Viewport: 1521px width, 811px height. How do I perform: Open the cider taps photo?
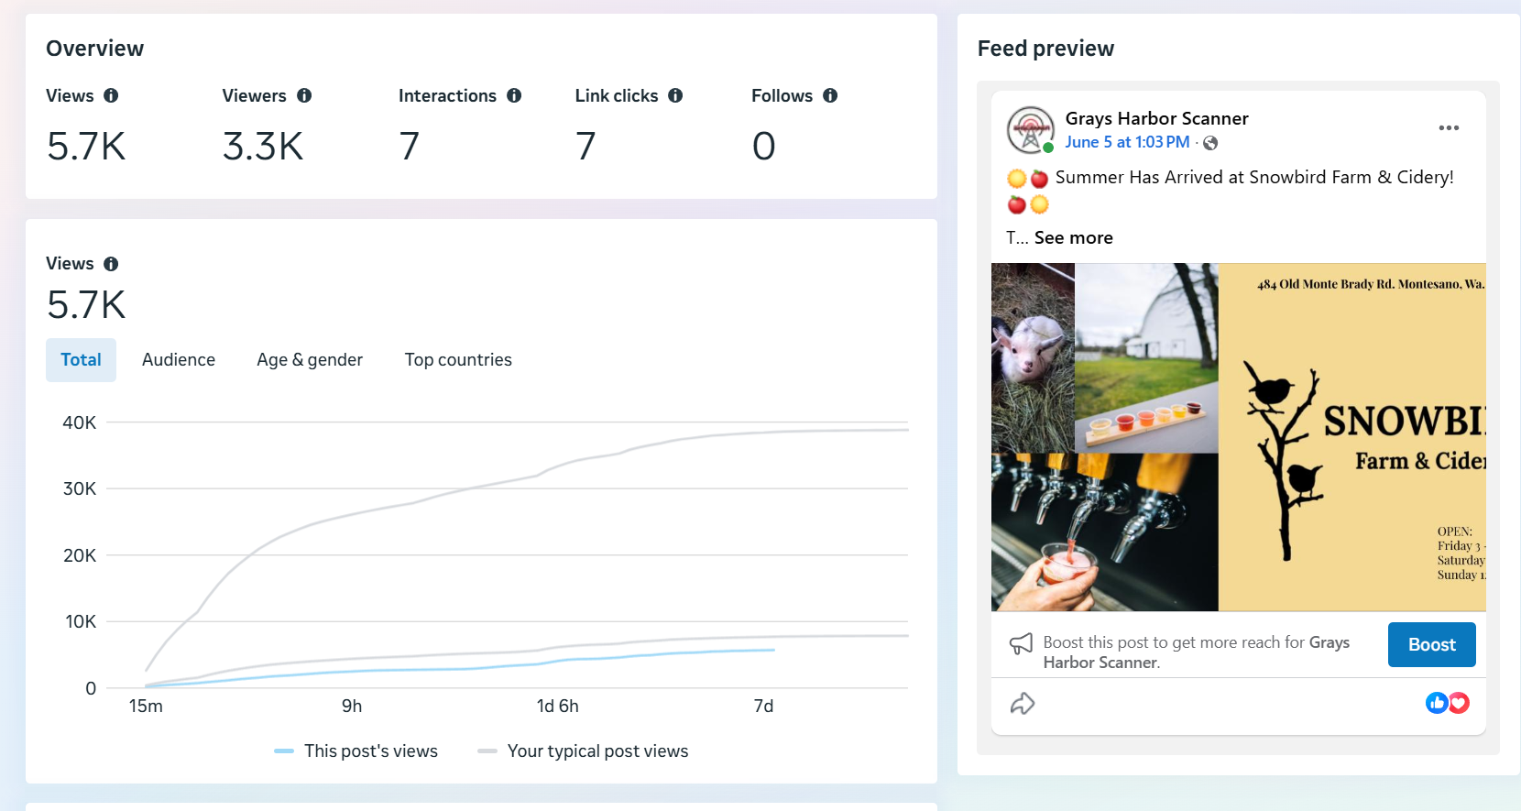(x=1105, y=532)
